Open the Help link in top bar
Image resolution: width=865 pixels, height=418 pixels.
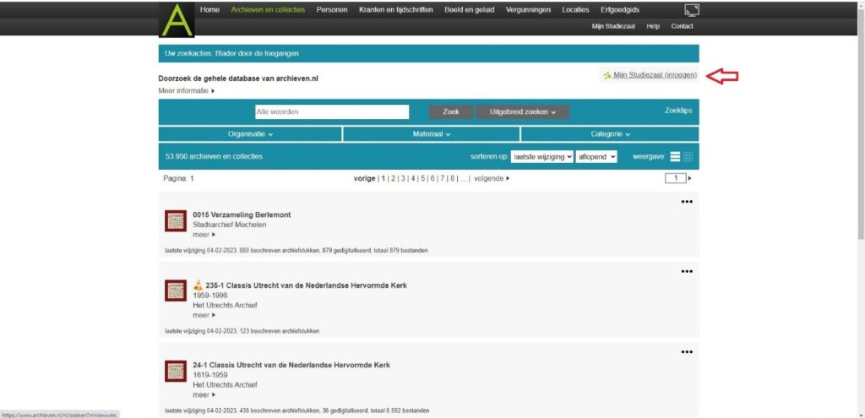coord(653,26)
